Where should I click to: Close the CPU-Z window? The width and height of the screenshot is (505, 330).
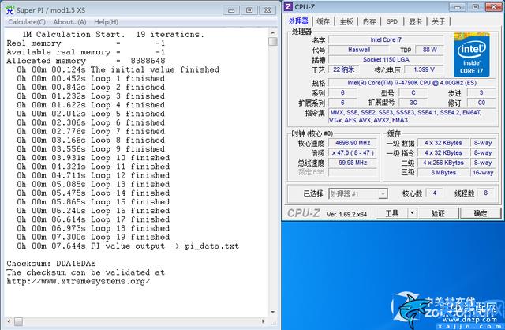(x=493, y=6)
